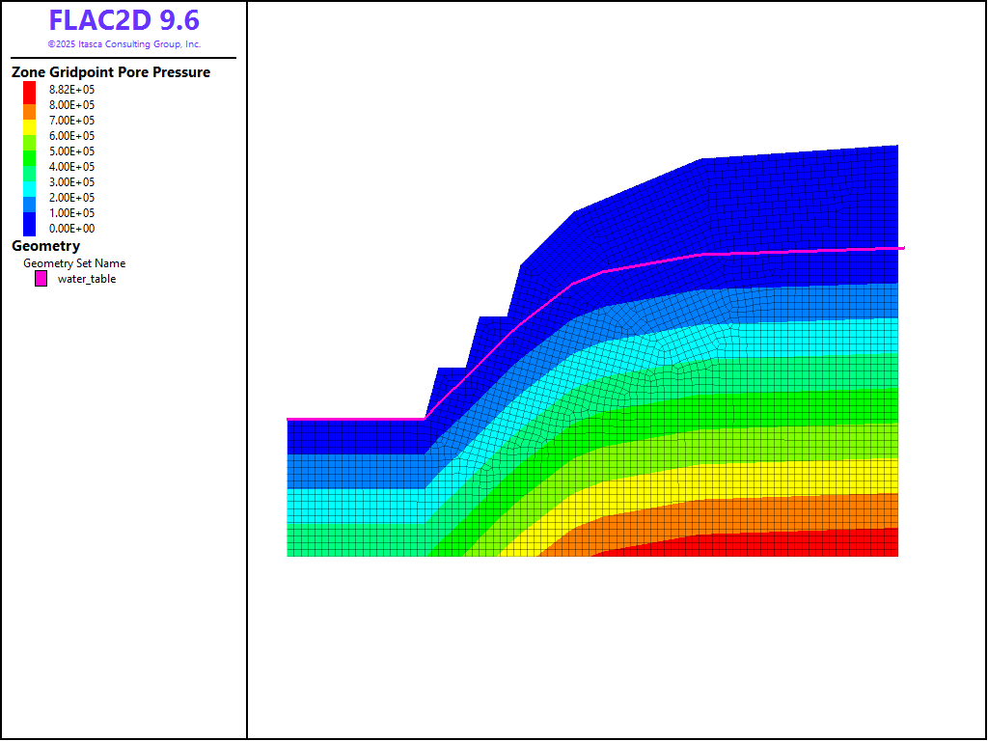Click the Geometry Set Name label
This screenshot has height=741, width=988.
tap(74, 263)
